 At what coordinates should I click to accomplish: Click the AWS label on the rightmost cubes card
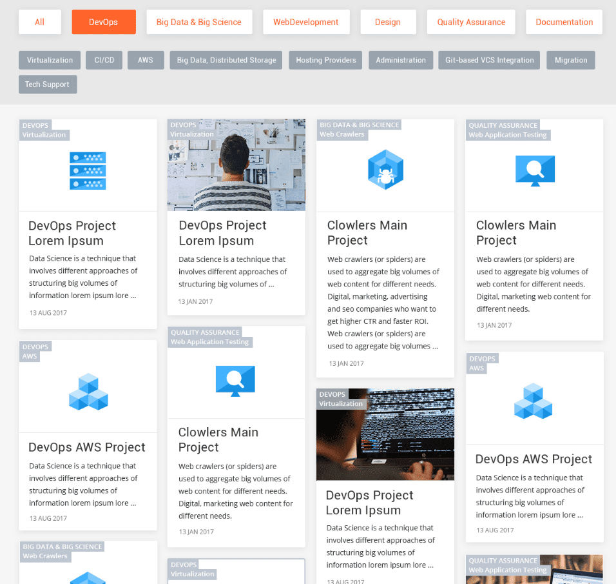click(x=476, y=368)
